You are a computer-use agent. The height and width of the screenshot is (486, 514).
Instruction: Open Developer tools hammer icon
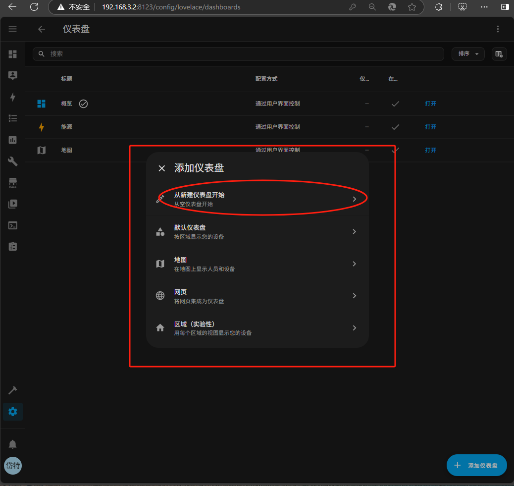pyautogui.click(x=13, y=390)
